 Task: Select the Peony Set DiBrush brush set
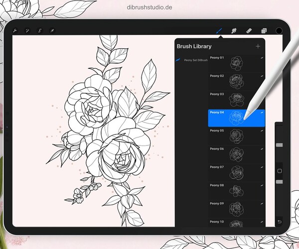tap(192, 60)
